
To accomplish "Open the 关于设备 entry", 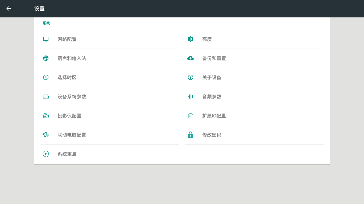I will (212, 78).
